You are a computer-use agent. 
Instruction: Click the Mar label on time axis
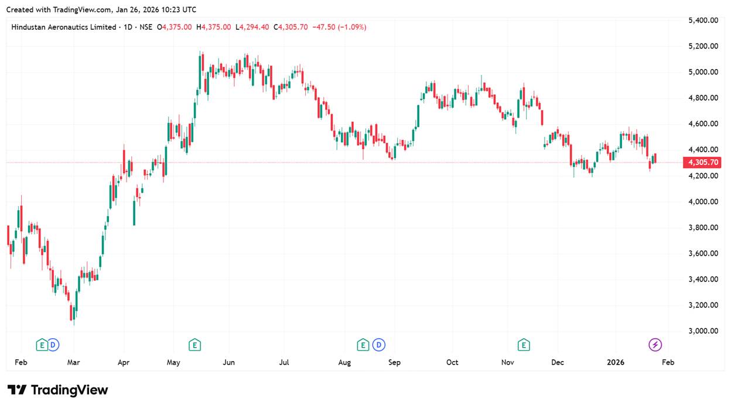(73, 363)
